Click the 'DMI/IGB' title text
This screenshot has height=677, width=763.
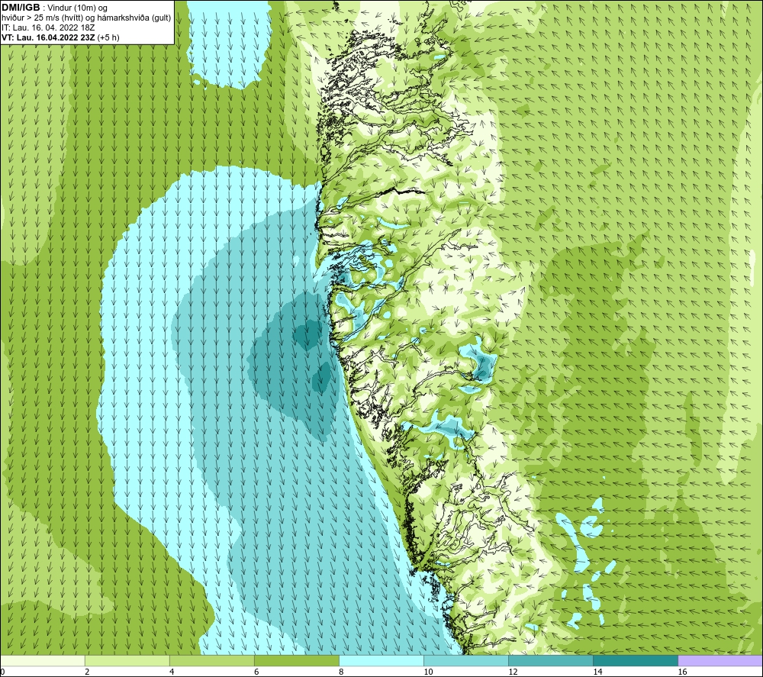[21, 8]
